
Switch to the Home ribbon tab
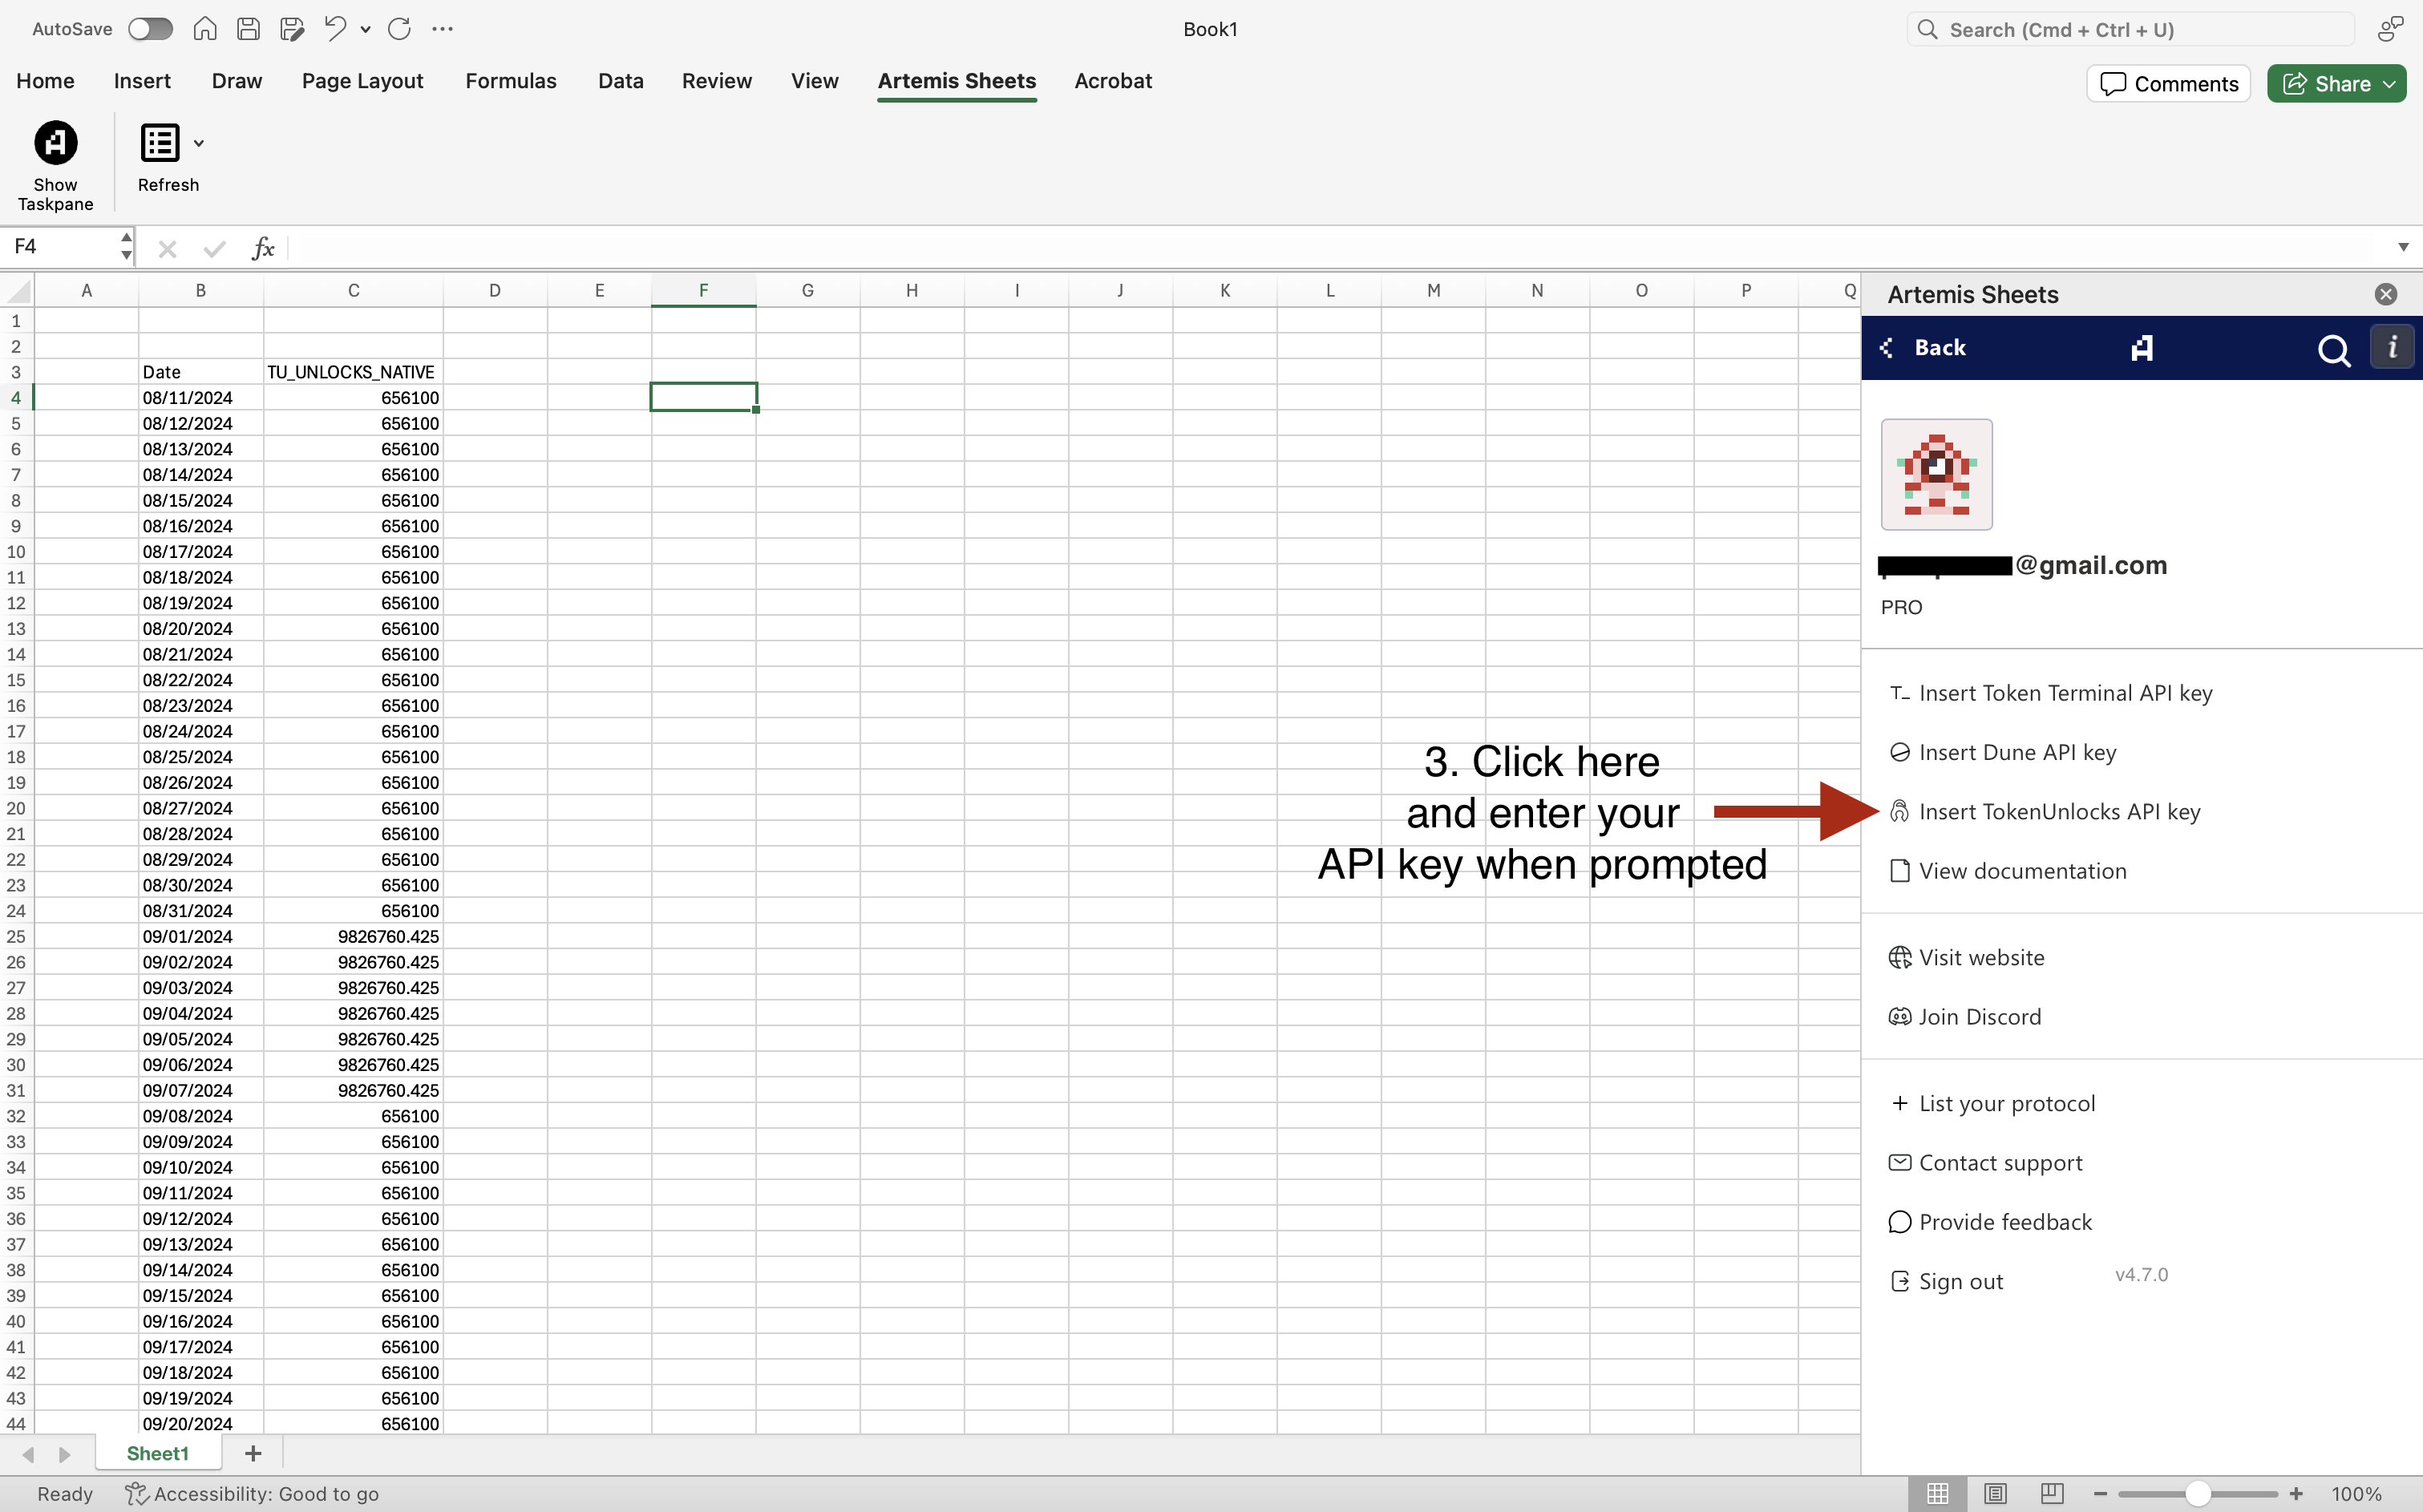(x=45, y=81)
